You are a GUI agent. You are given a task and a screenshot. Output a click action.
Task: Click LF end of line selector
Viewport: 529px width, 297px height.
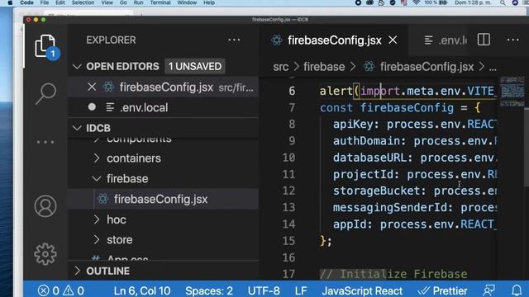(x=301, y=290)
